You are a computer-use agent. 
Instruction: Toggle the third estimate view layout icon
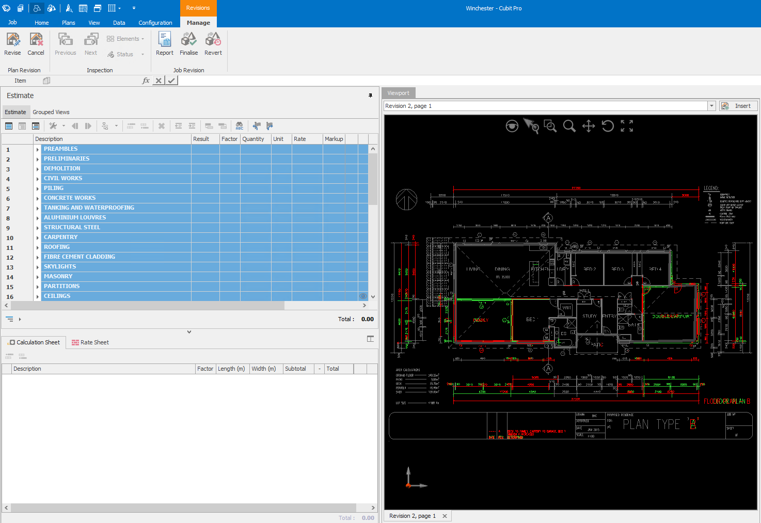tap(36, 126)
